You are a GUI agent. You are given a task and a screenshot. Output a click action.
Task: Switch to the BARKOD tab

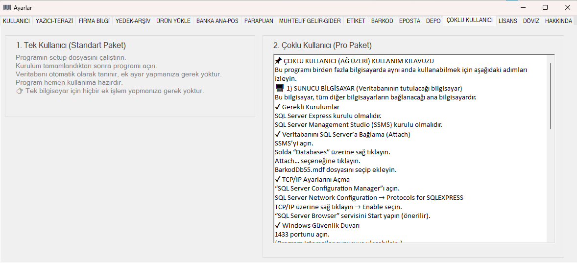click(x=382, y=21)
